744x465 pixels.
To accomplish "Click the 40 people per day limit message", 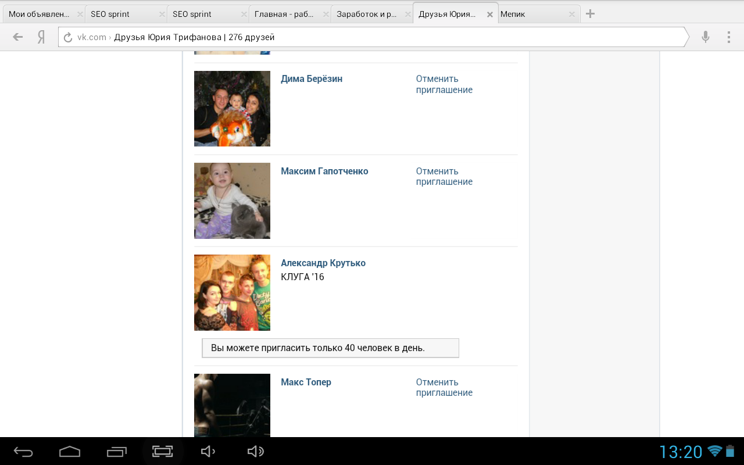I will point(330,348).
